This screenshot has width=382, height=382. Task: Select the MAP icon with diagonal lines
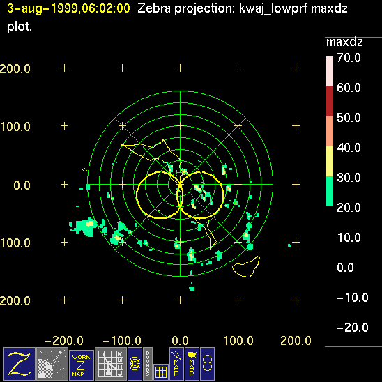tap(176, 364)
